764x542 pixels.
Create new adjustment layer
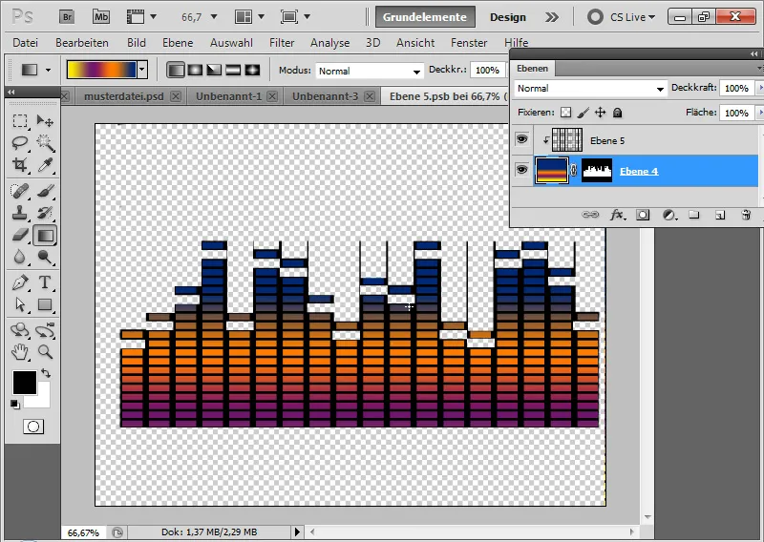pos(669,215)
